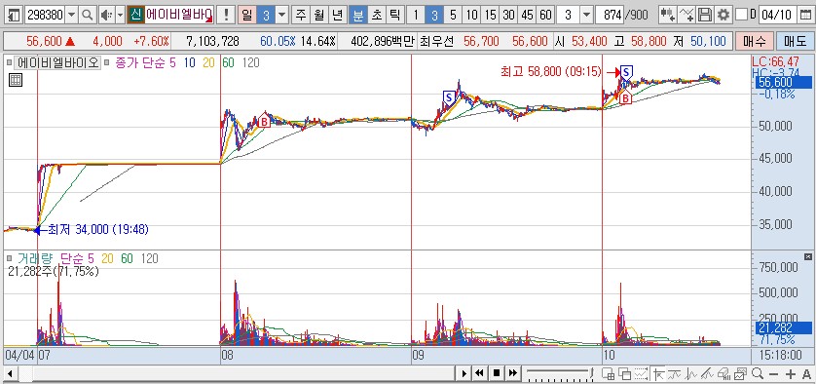
Task: Open the period dropdown next to 일 3
Action: pos(281,15)
